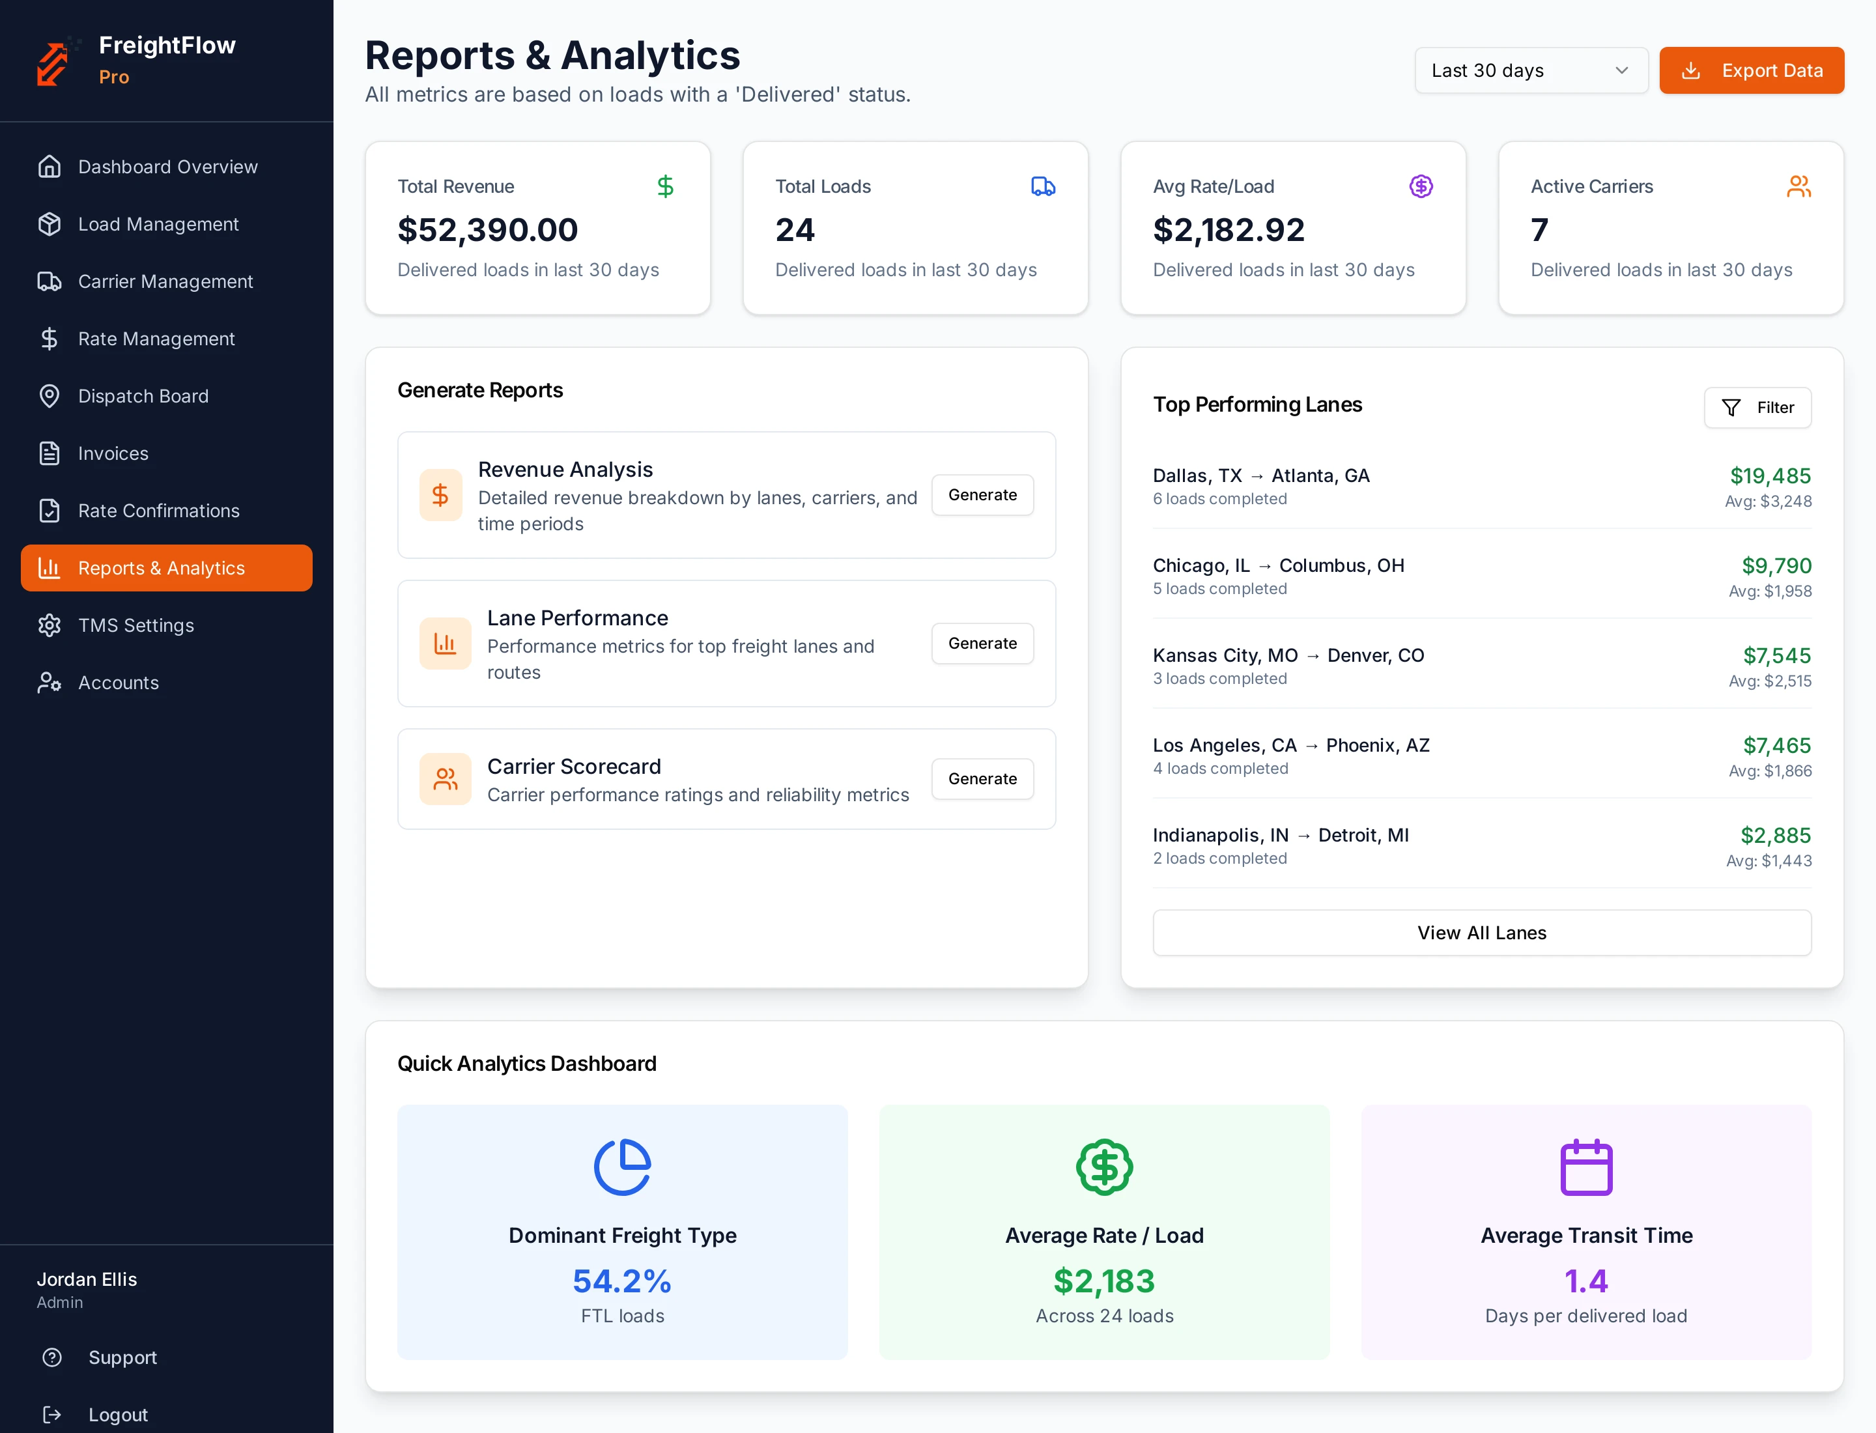Click the $19,485 lane revenue amount

tap(1770, 475)
